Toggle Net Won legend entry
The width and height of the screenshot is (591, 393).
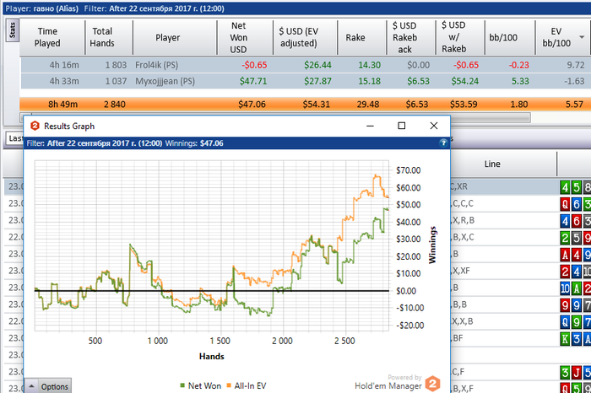[x=201, y=385]
